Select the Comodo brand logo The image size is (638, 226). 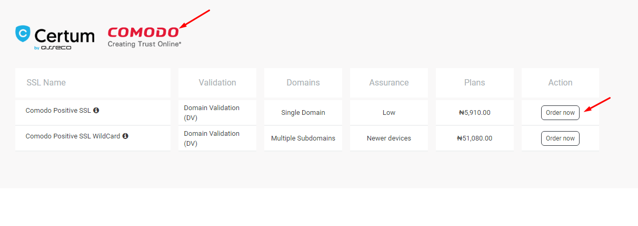point(144,37)
